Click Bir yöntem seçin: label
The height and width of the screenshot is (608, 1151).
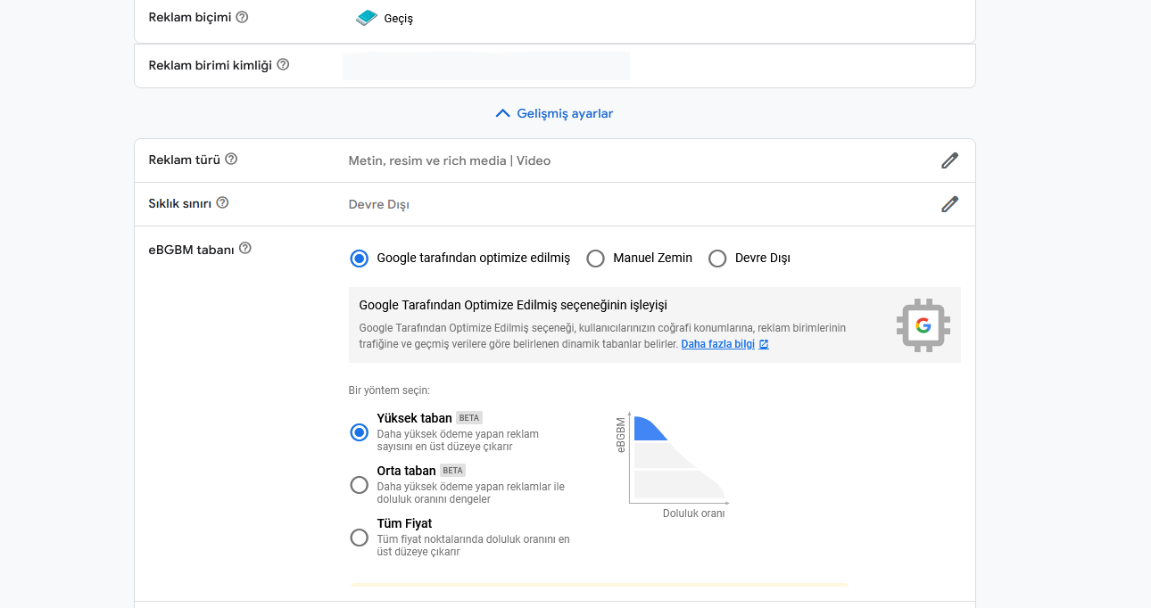tap(389, 390)
